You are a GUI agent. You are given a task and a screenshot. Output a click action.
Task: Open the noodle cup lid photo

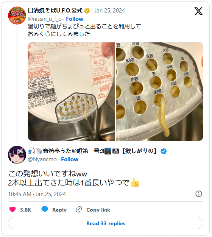pos(72,92)
